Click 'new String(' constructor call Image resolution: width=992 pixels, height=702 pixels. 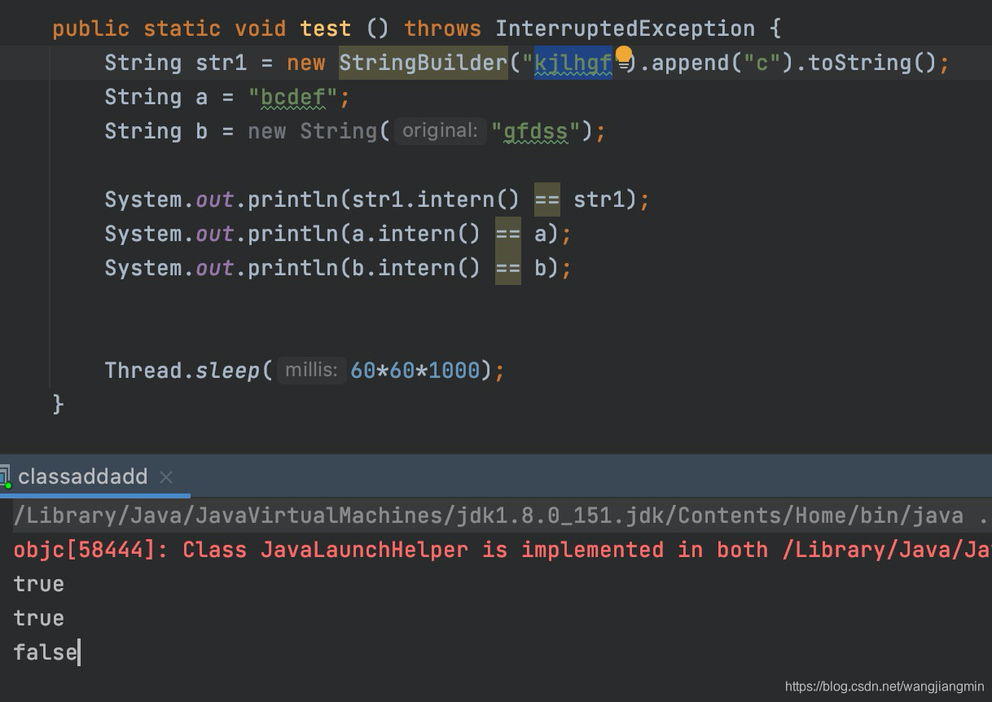319,131
